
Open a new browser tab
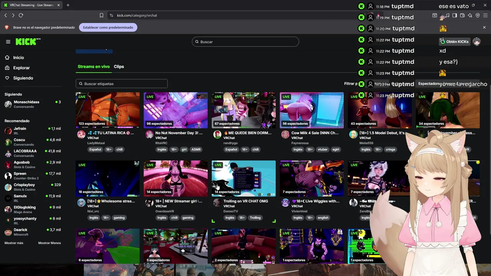tap(68, 5)
